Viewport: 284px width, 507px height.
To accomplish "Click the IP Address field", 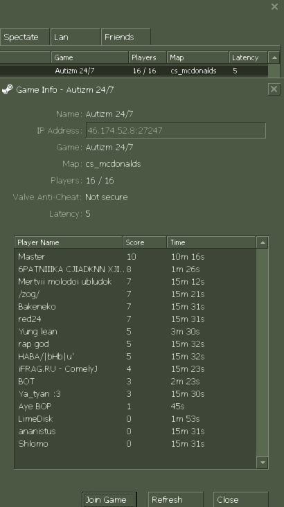I will pos(176,130).
